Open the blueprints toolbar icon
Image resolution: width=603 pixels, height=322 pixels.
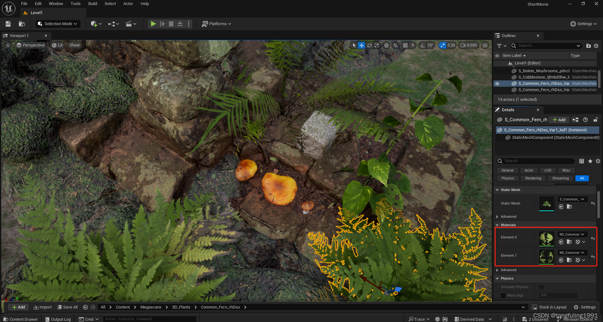pyautogui.click(x=113, y=24)
